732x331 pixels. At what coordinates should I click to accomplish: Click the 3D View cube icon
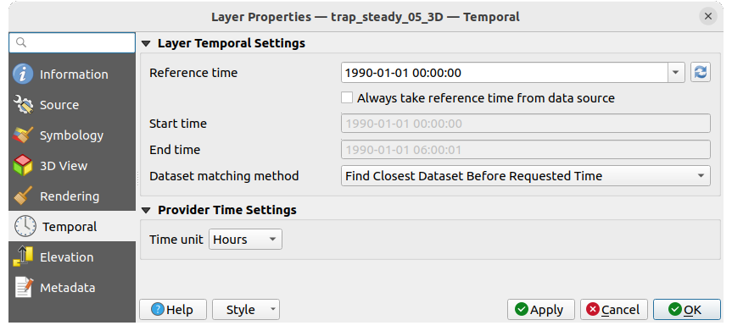pyautogui.click(x=23, y=166)
